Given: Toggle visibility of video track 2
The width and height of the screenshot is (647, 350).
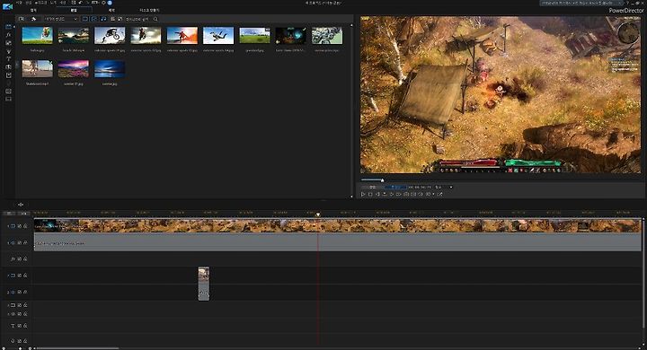Looking at the screenshot, I should click(x=20, y=276).
